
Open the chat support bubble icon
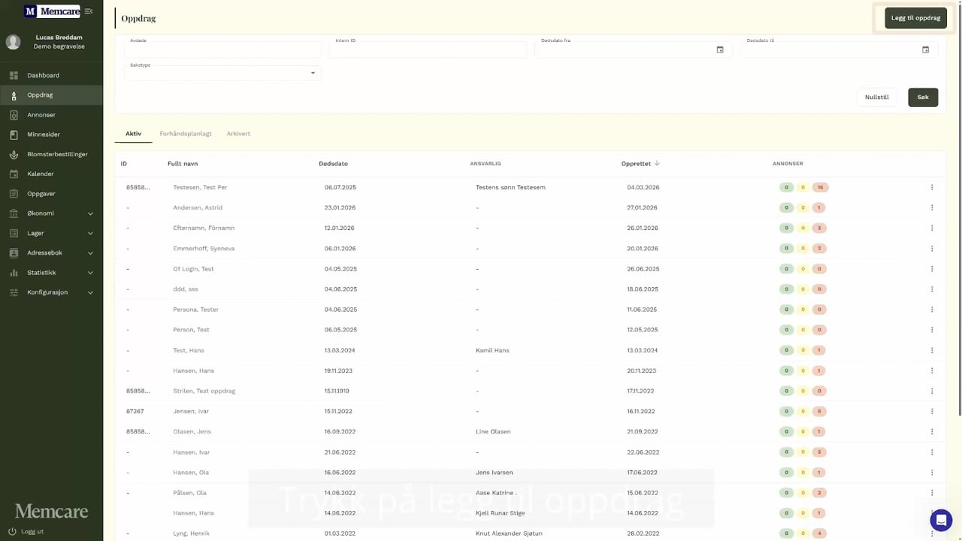point(941,520)
